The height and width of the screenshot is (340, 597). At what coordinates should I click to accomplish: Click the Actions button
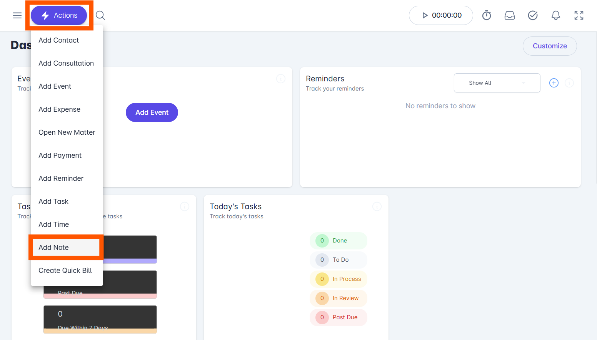click(59, 15)
